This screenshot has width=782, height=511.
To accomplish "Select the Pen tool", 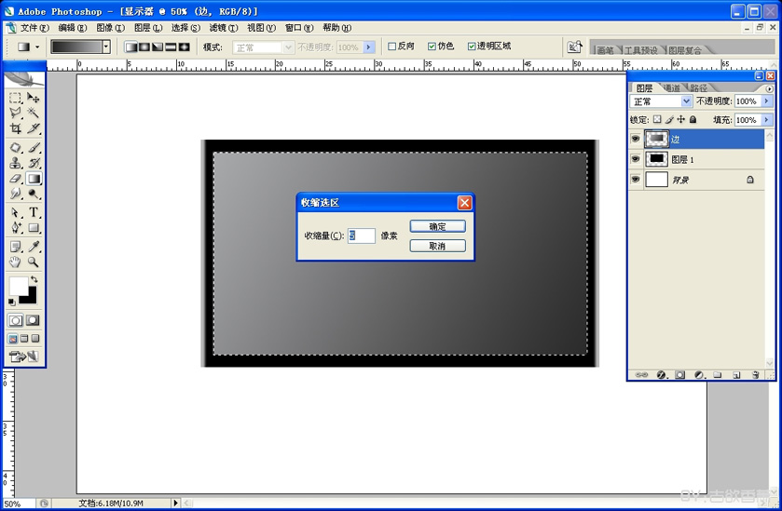I will coord(16,228).
